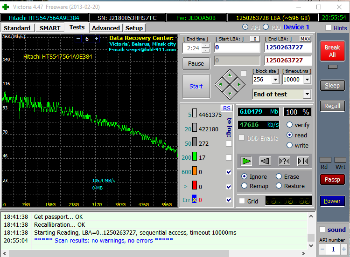Open the block size dropdown
Viewport: 350px width, 257px height.
point(275,80)
